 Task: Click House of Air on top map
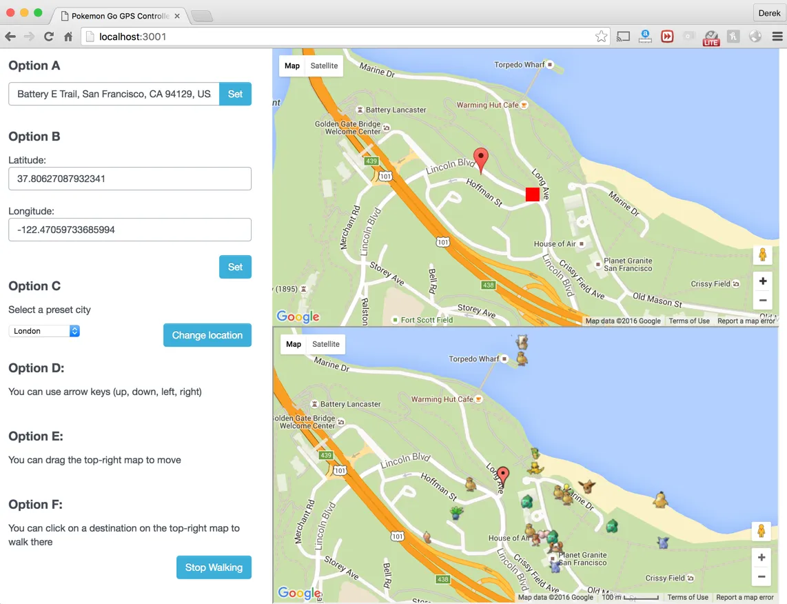click(x=559, y=244)
